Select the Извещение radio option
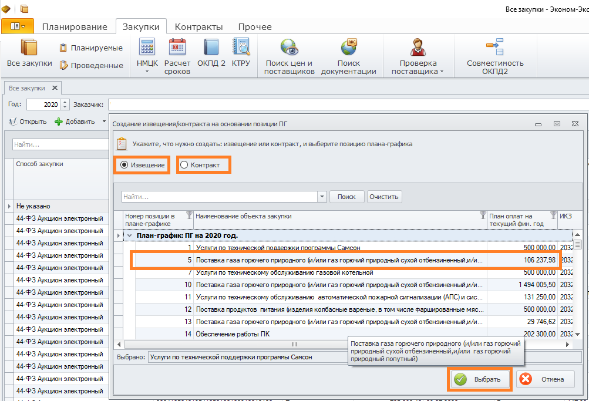Viewport: 589px width, 401px height. tap(124, 165)
